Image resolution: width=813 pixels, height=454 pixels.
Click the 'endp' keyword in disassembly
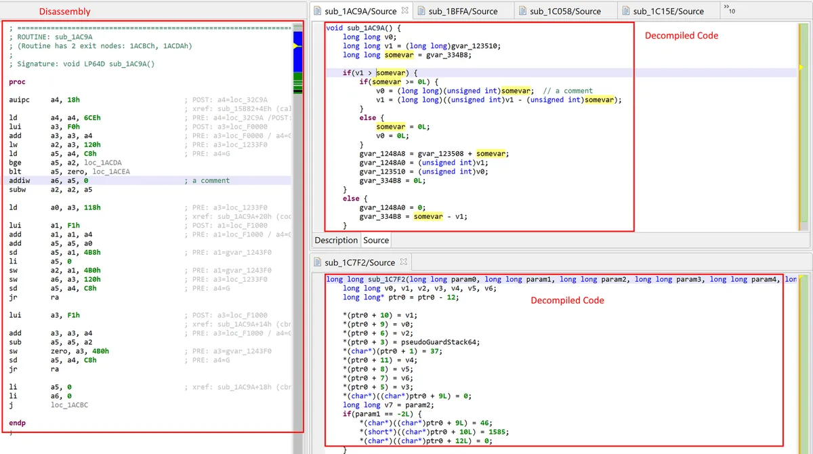tap(17, 423)
